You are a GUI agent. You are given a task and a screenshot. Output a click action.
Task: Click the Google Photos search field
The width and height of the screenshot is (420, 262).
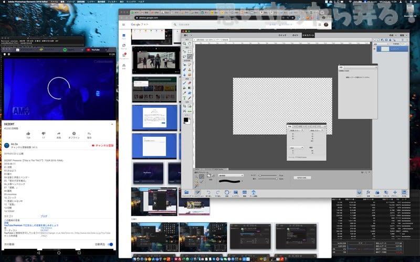point(219,25)
